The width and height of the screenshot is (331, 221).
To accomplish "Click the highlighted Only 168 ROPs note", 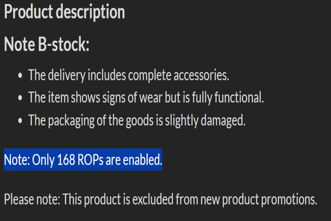I will point(83,159).
